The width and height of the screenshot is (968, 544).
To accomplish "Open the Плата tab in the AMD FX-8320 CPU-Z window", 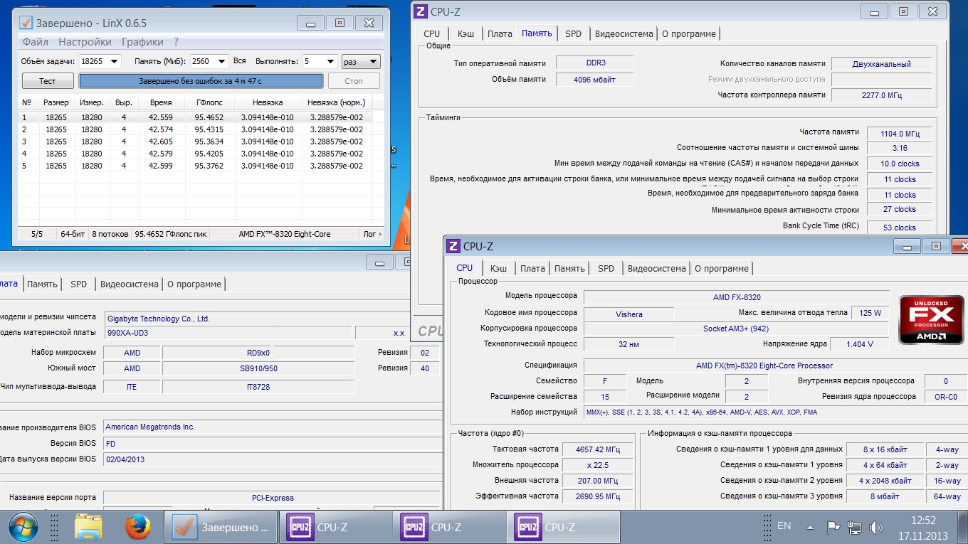I will [x=532, y=268].
